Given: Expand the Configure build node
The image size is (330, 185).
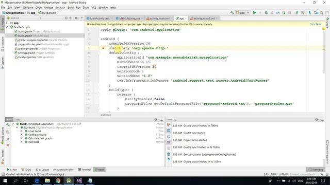Looking at the screenshot, I should [21, 135].
